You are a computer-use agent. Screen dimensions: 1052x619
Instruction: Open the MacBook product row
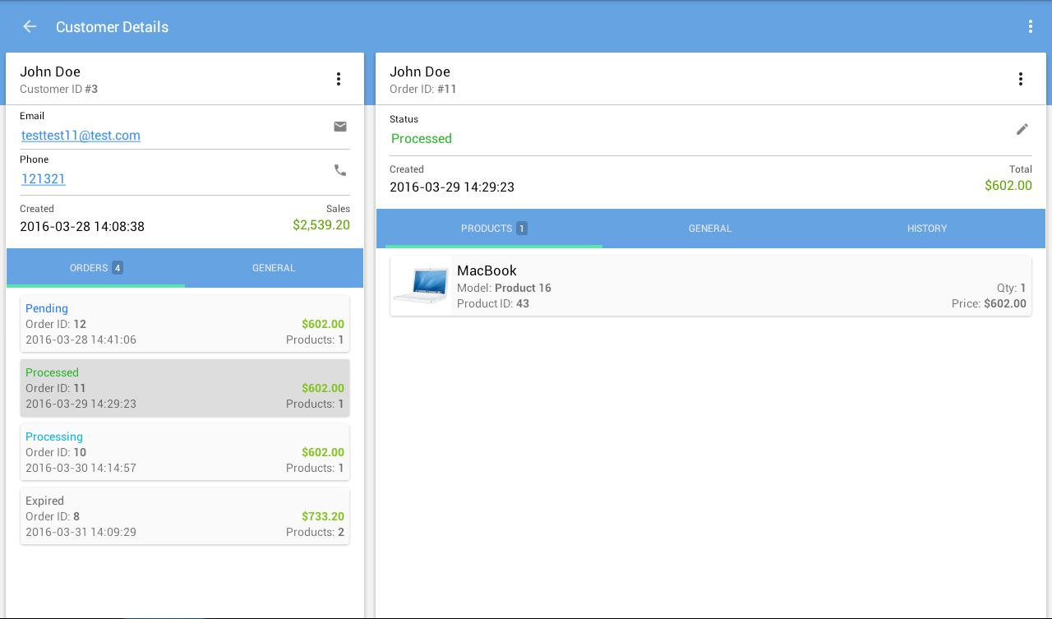pos(711,285)
